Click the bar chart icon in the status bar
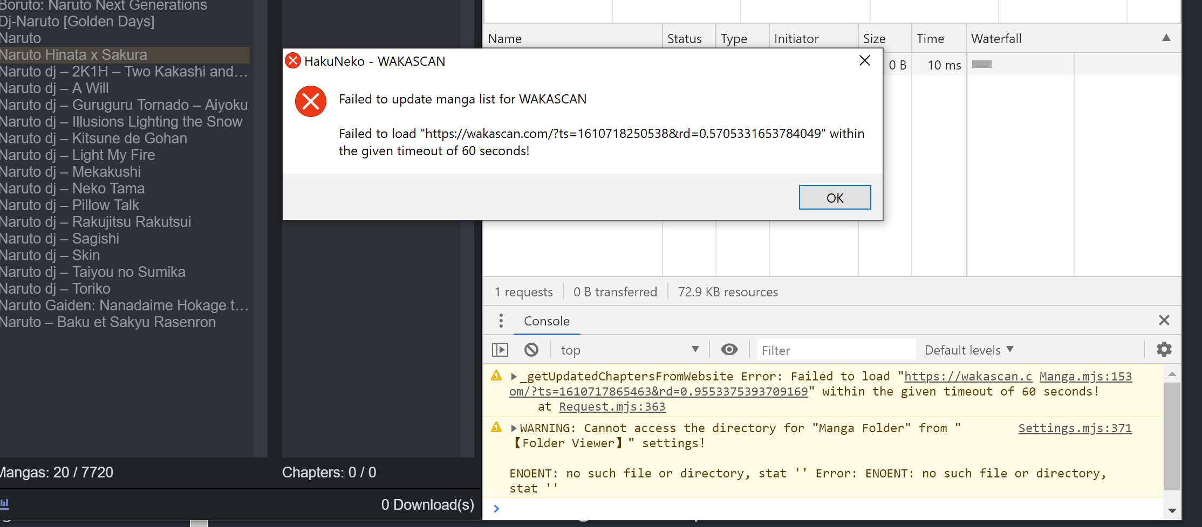The height and width of the screenshot is (527, 1202). pyautogui.click(x=4, y=504)
